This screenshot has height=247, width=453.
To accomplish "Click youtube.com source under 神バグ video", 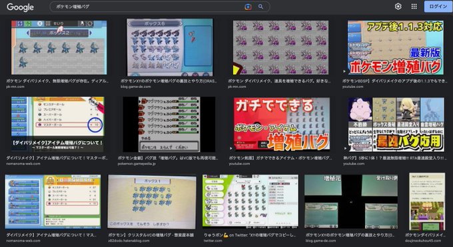I will click(354, 164).
